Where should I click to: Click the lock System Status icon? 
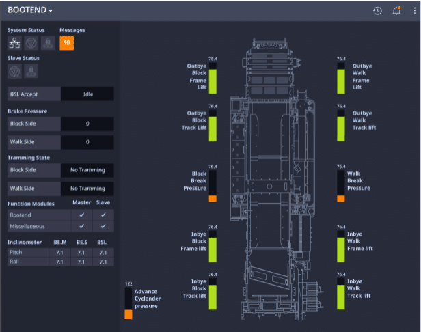pos(48,43)
